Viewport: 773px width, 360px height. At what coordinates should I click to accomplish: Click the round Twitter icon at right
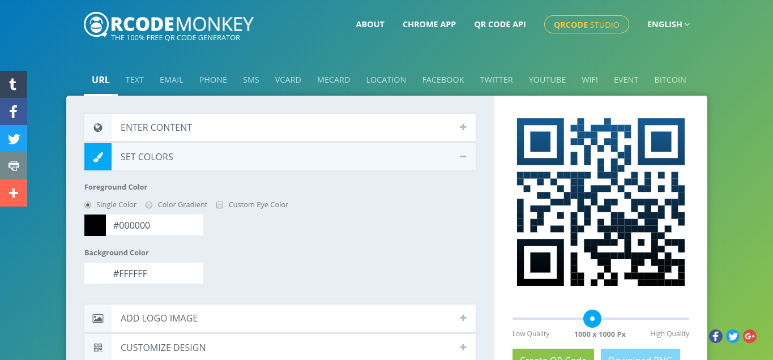coord(733,336)
